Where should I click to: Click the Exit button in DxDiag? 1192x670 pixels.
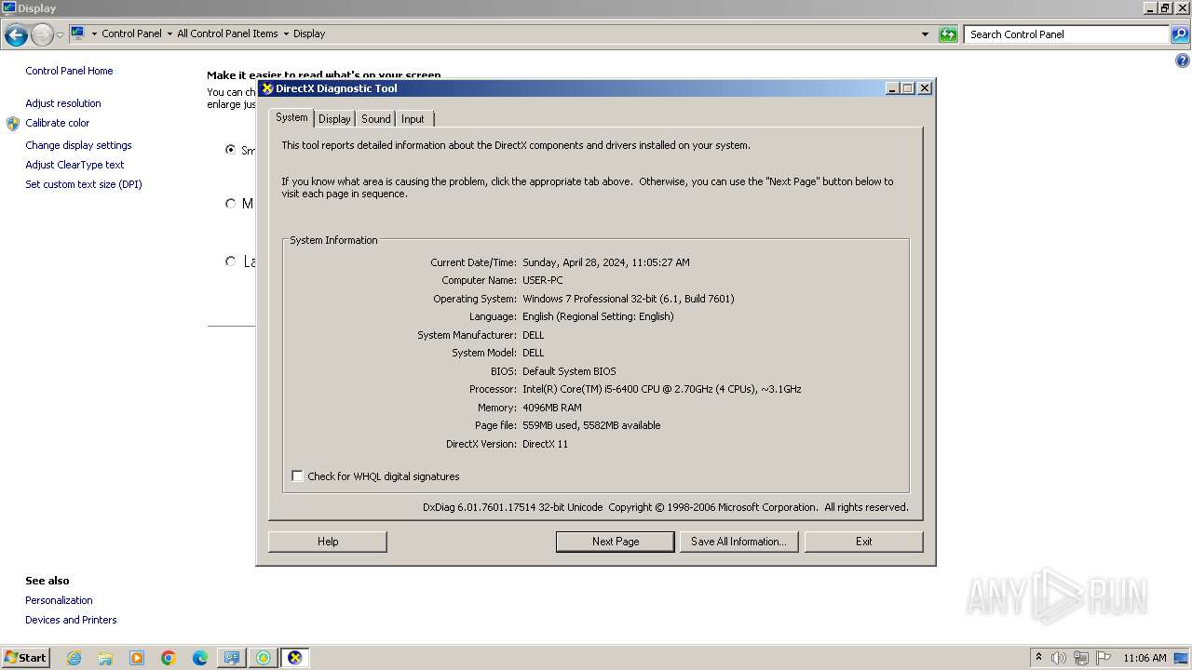[x=864, y=542]
